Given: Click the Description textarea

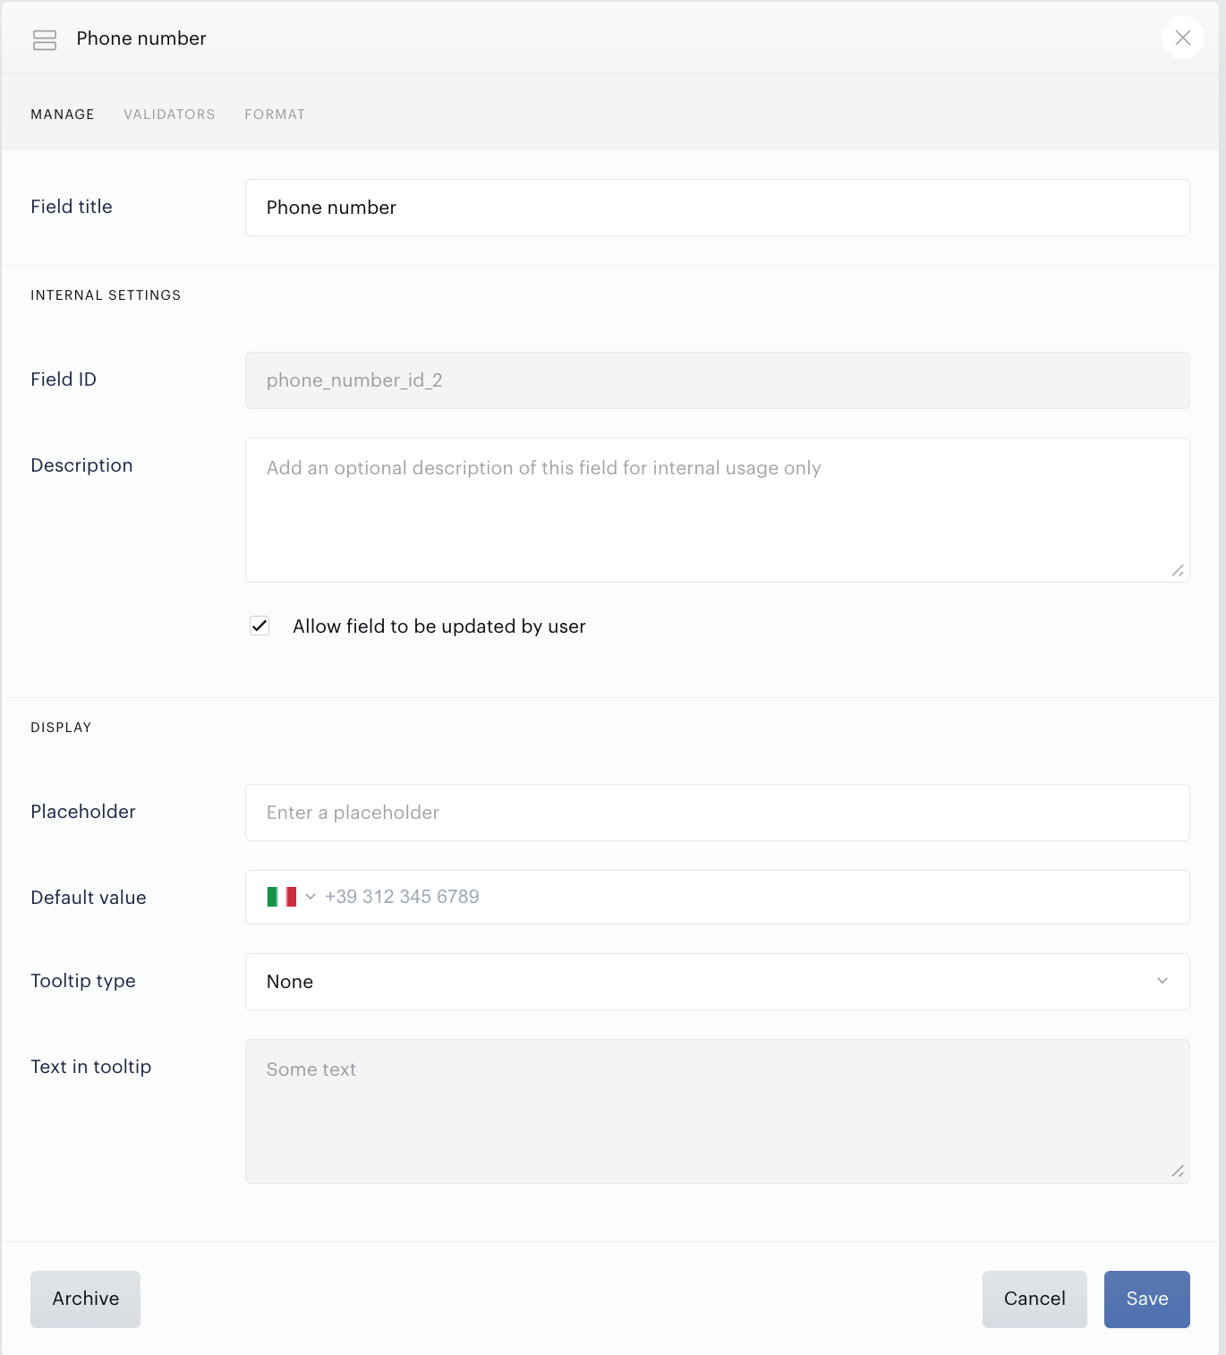Looking at the screenshot, I should coord(717,510).
